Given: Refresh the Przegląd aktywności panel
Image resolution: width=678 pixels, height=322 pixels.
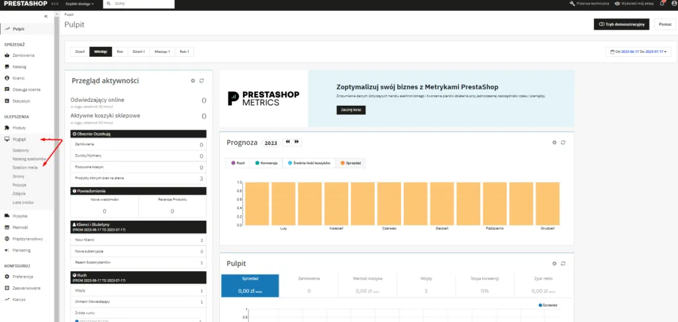Looking at the screenshot, I should 201,81.
